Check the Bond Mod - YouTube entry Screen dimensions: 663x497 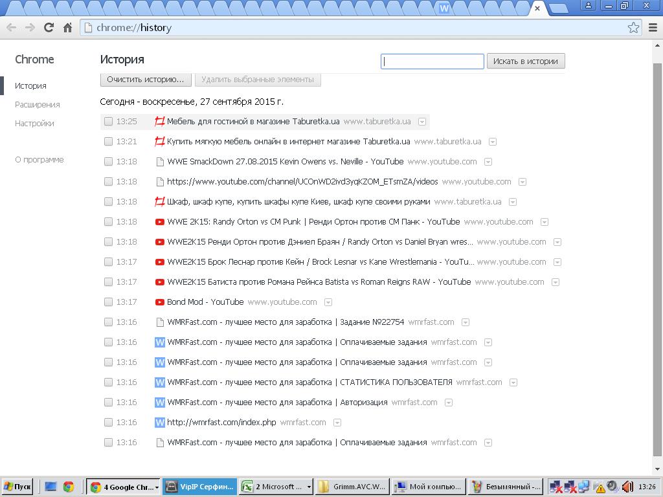[108, 302]
